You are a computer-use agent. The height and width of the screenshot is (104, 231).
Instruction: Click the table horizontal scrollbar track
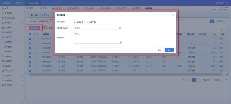(128, 75)
